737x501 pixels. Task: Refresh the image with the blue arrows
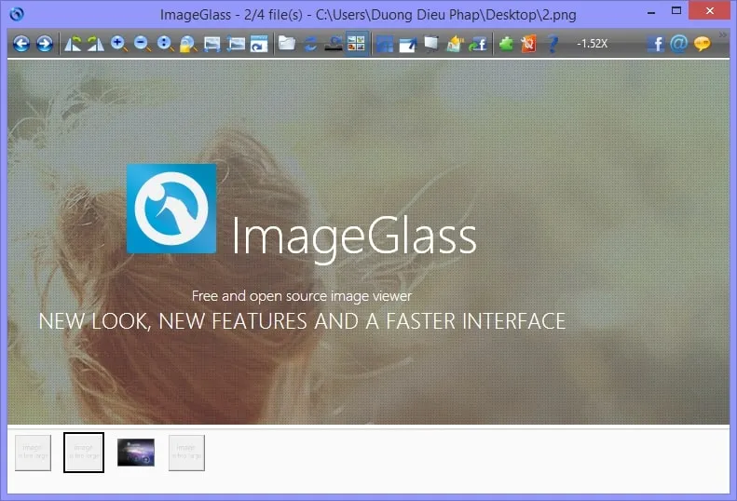click(310, 44)
